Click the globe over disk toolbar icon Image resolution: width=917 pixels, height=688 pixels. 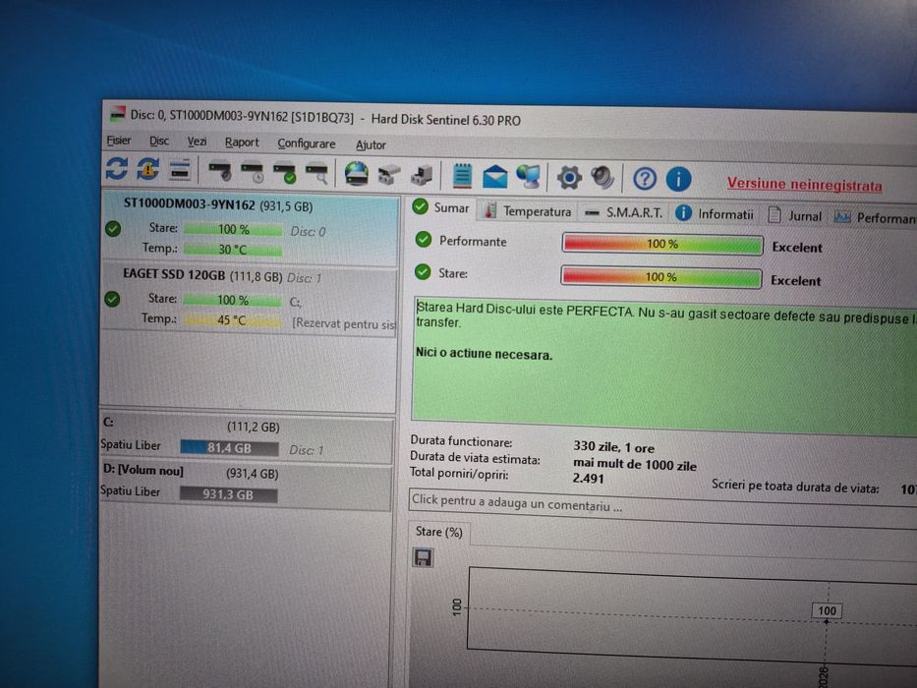356,174
